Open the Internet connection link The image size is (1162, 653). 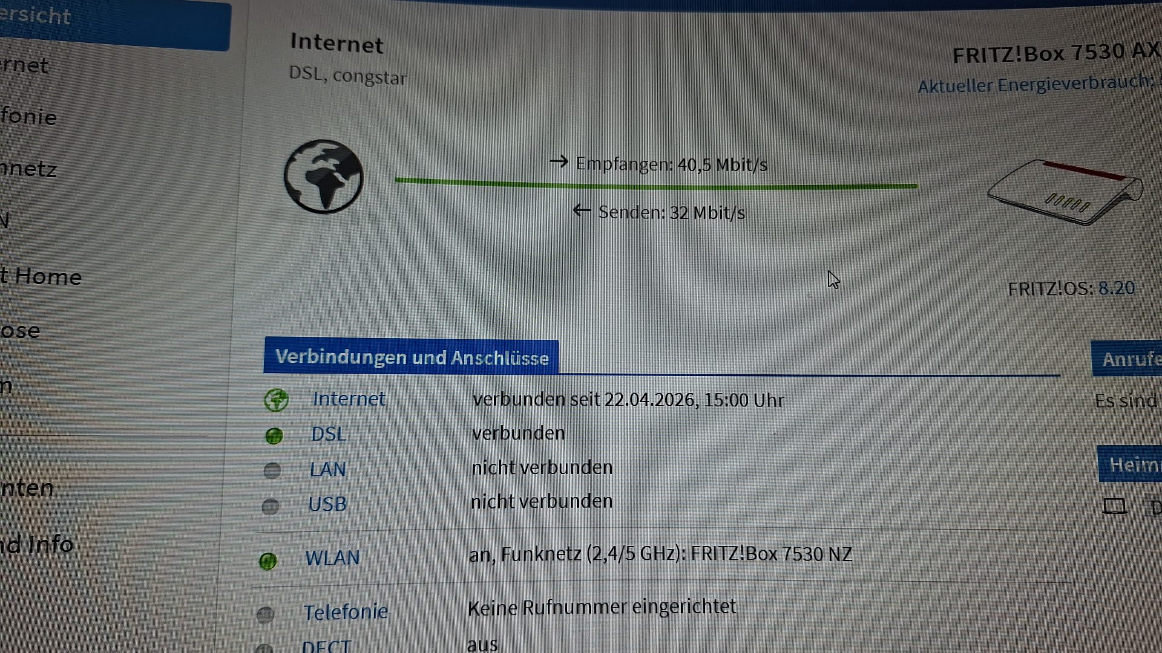(x=349, y=399)
